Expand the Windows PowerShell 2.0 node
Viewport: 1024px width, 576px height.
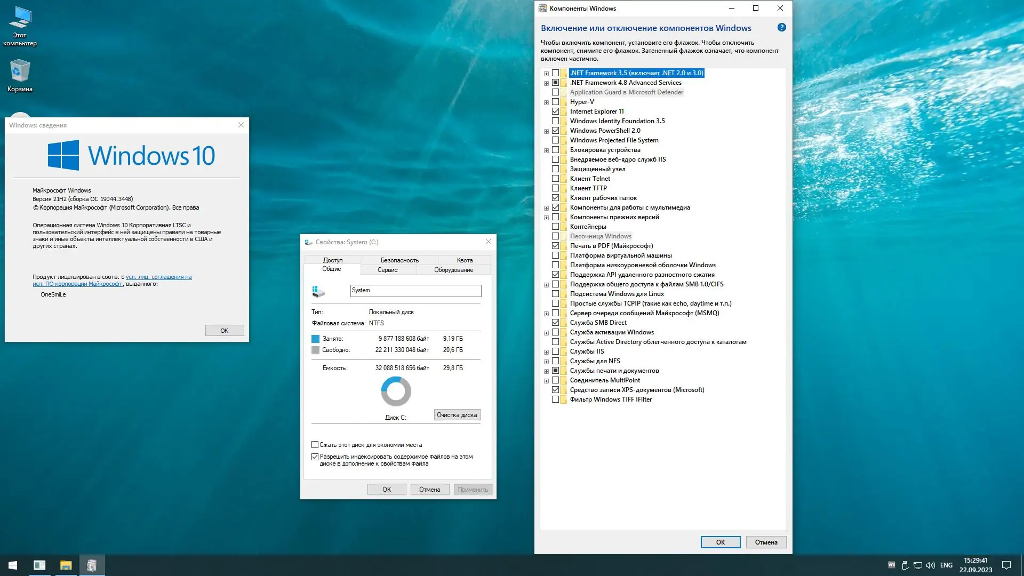(546, 131)
